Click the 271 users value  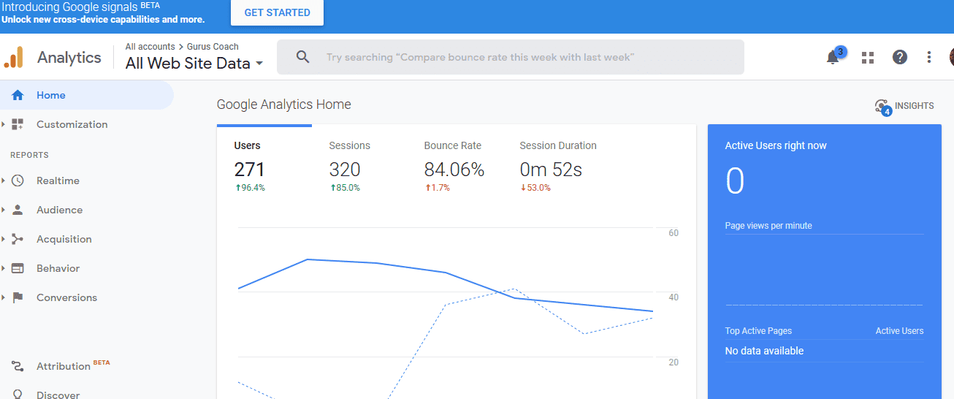[249, 170]
